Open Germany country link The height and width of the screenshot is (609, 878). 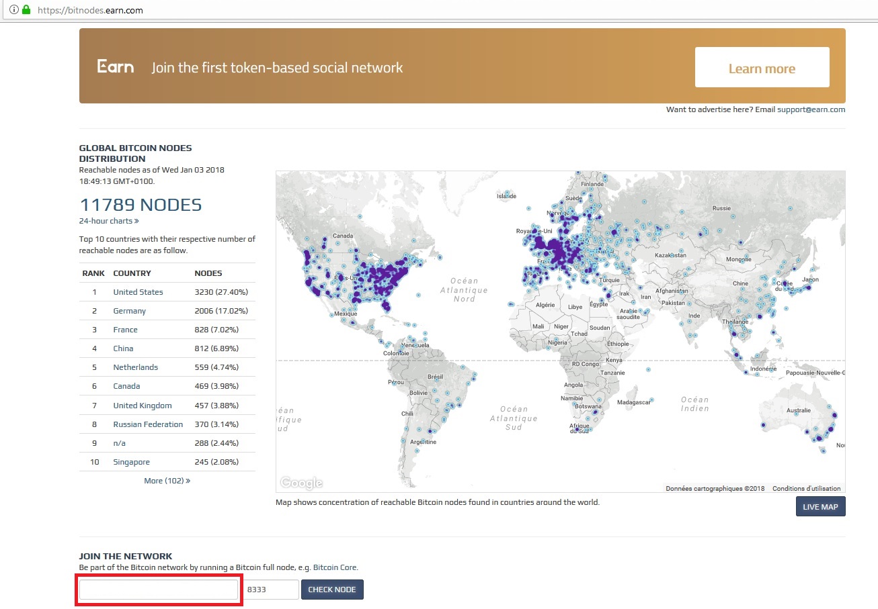tap(129, 311)
